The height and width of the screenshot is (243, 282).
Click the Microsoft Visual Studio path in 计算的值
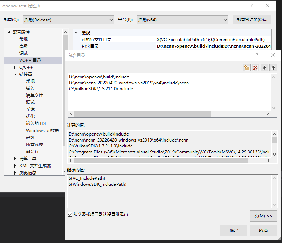click(x=169, y=152)
